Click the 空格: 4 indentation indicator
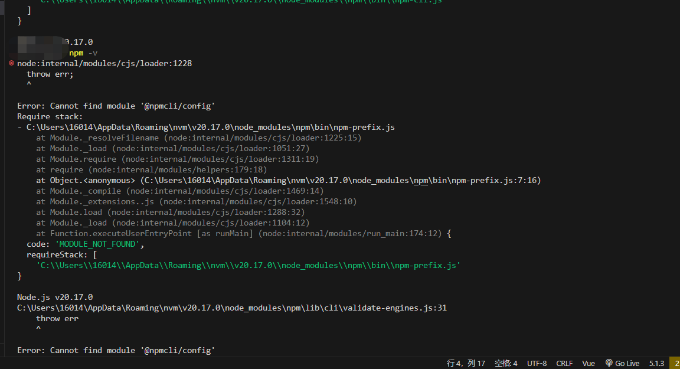 pos(506,363)
